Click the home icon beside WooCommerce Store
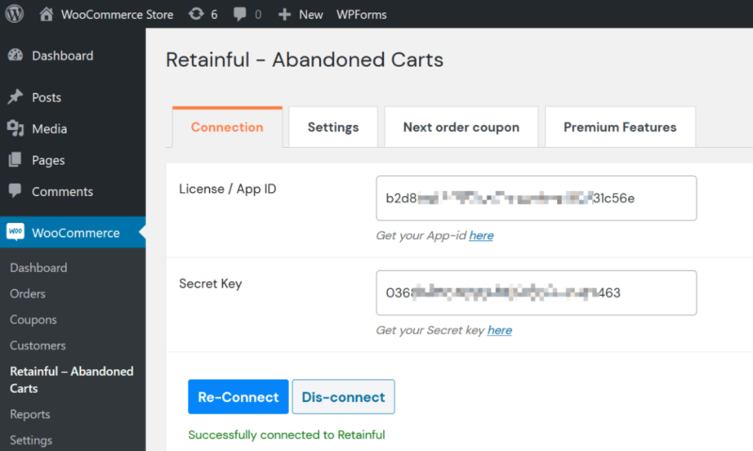 click(x=46, y=14)
